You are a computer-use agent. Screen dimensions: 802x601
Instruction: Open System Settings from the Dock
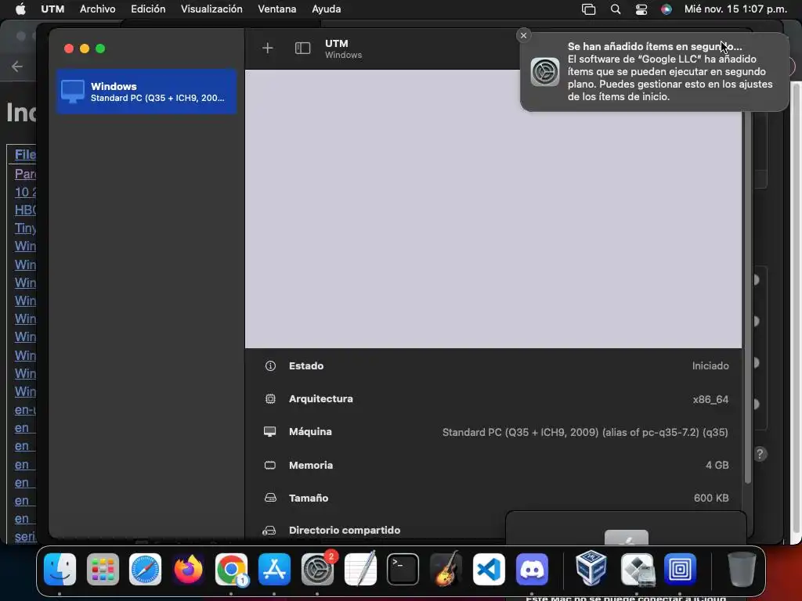pyautogui.click(x=317, y=569)
